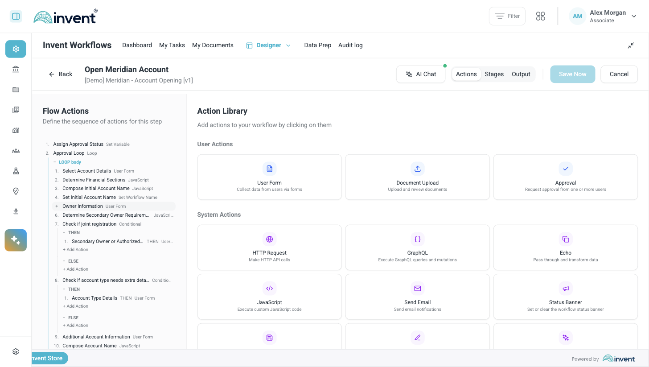Open the folder icon in the left sidebar
Viewport: 649px width, 367px height.
click(16, 90)
